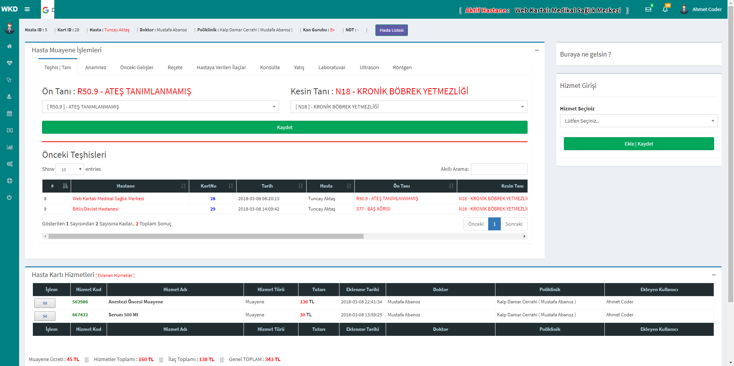This screenshot has width=734, height=366.
Task: Open the Hizmet Seçiniz dropdown
Action: click(x=638, y=121)
